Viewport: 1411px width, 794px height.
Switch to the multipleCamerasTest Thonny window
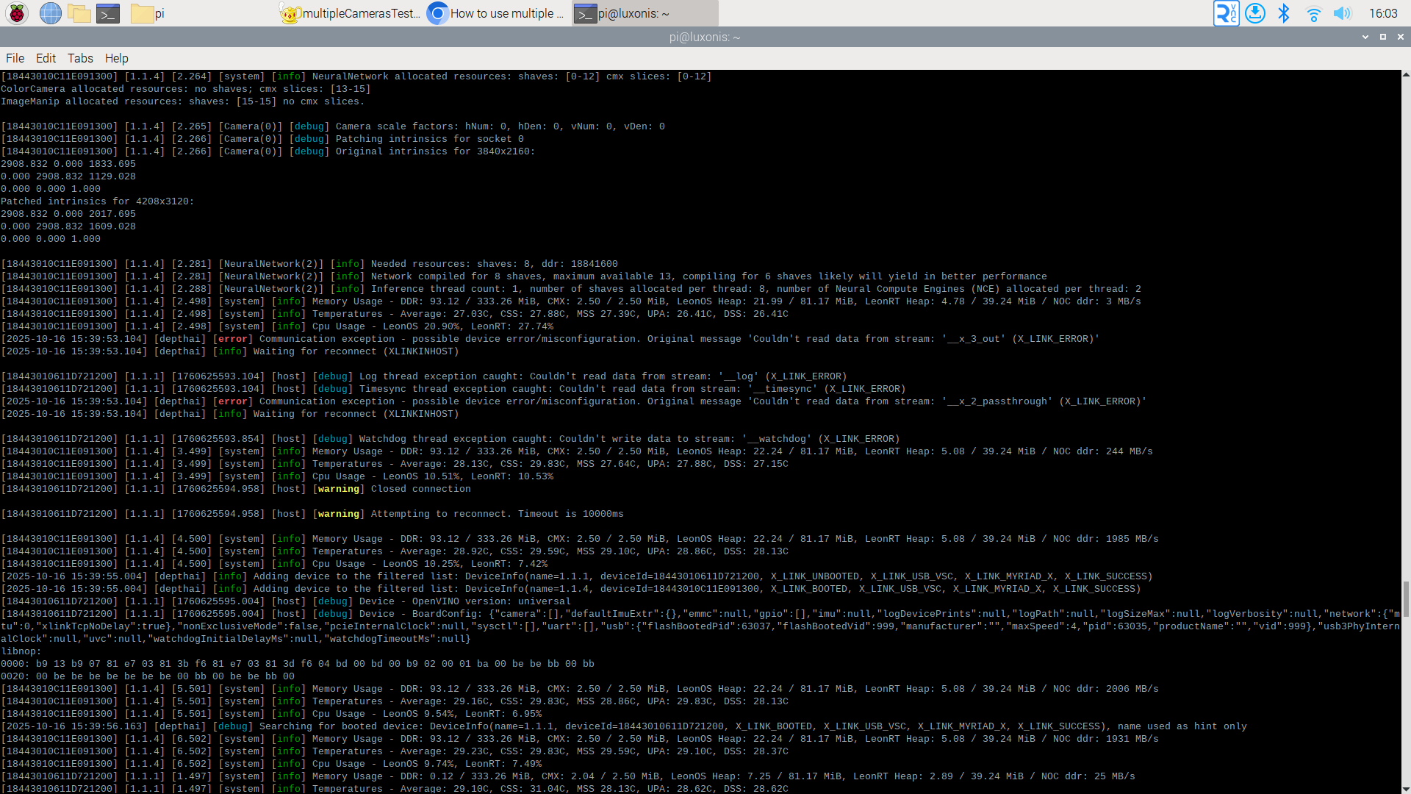coord(351,13)
